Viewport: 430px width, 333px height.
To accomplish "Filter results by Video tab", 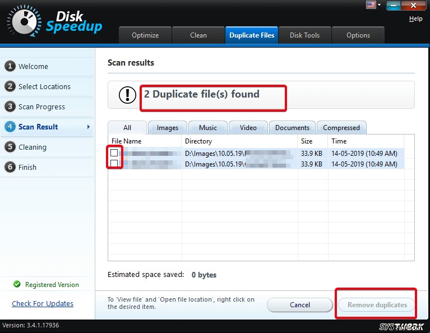I will coord(248,128).
